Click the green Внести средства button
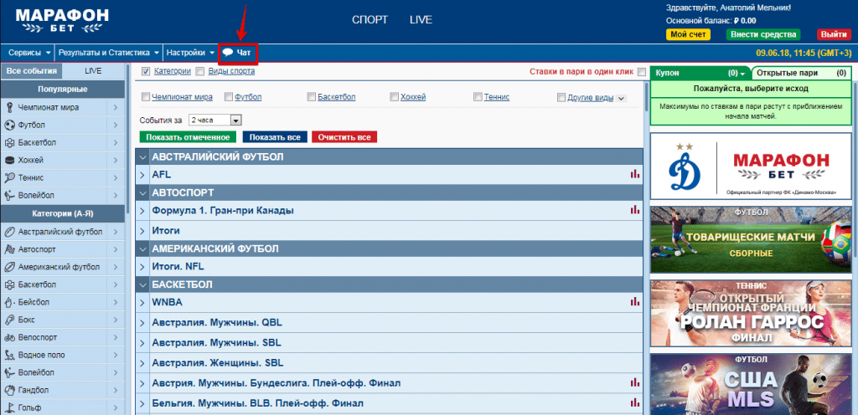 [764, 34]
